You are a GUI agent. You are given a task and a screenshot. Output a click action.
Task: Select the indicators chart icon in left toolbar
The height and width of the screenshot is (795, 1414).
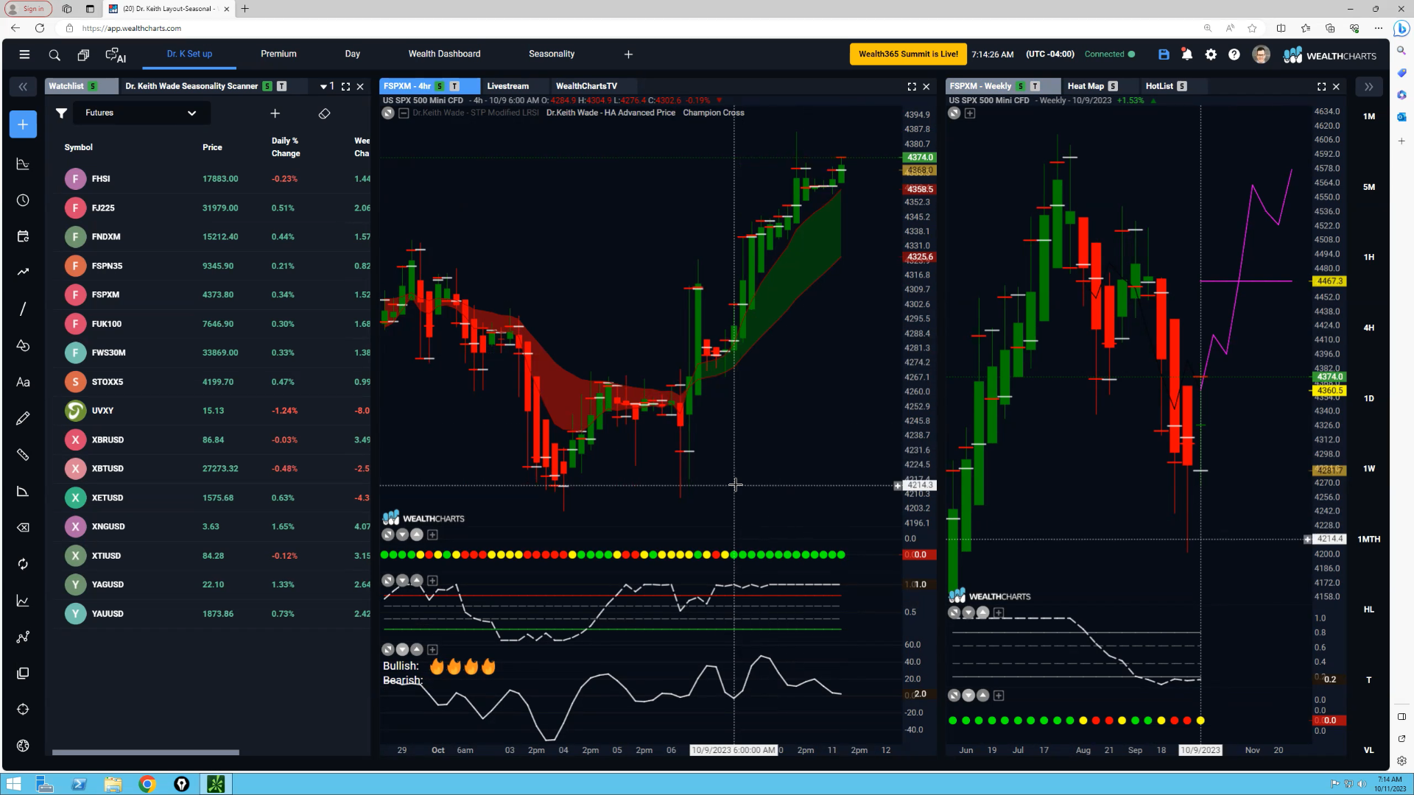23,164
